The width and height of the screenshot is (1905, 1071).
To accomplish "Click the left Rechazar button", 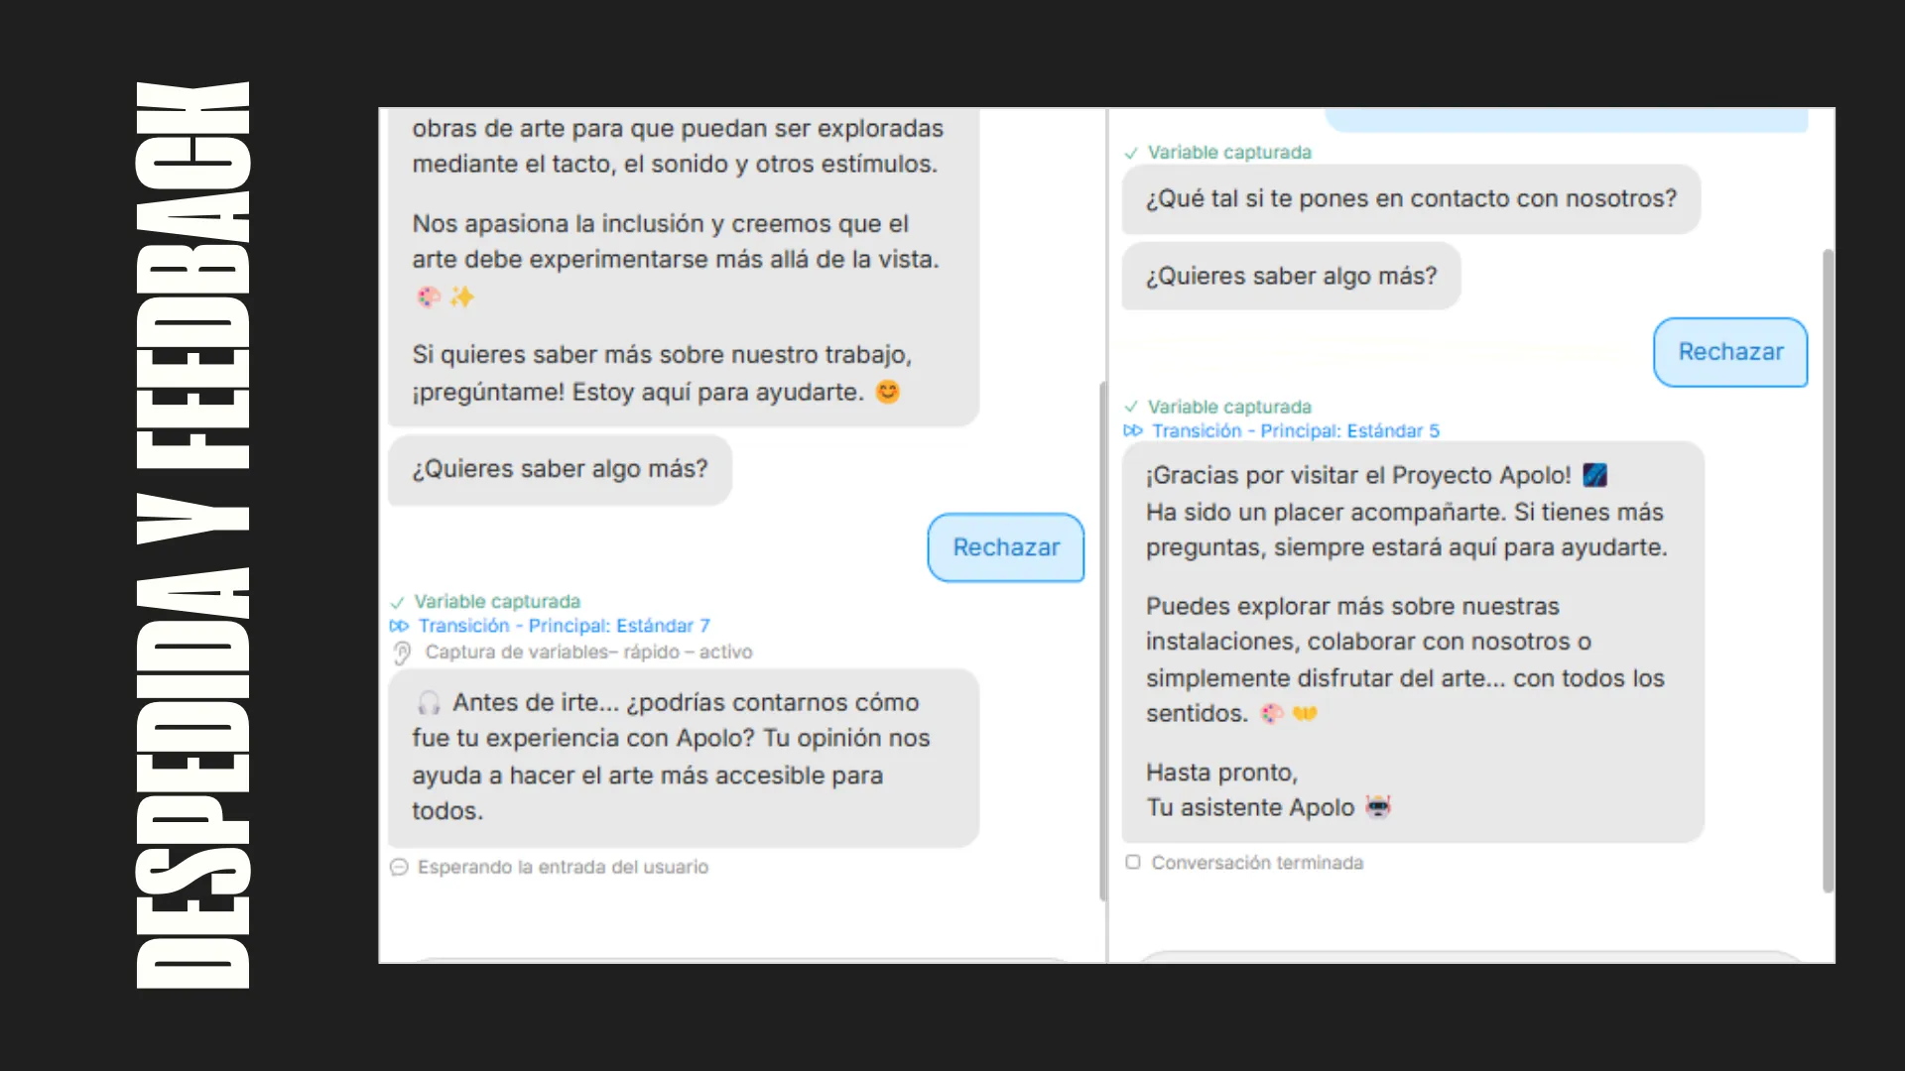I will pyautogui.click(x=1005, y=547).
